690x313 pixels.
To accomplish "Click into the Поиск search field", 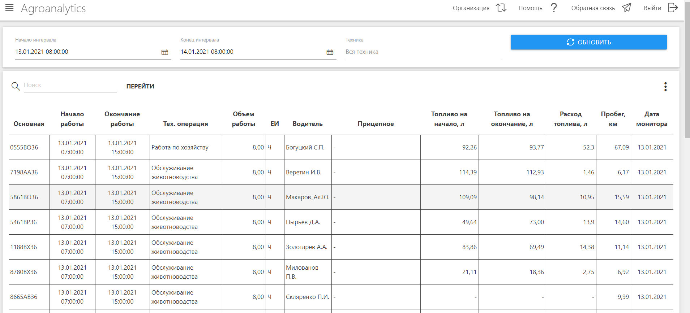I will point(70,85).
